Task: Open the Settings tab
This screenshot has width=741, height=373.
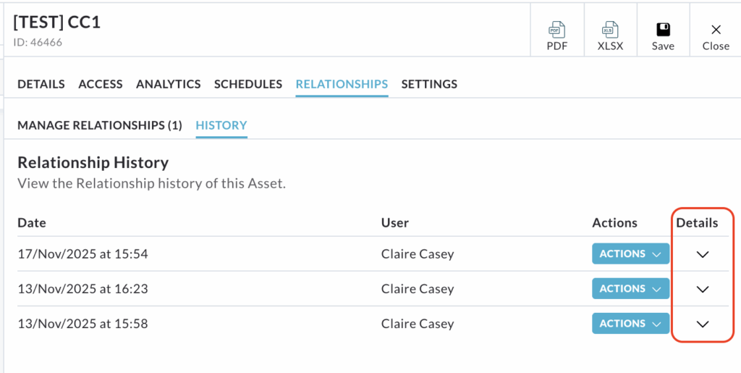Action: 429,84
